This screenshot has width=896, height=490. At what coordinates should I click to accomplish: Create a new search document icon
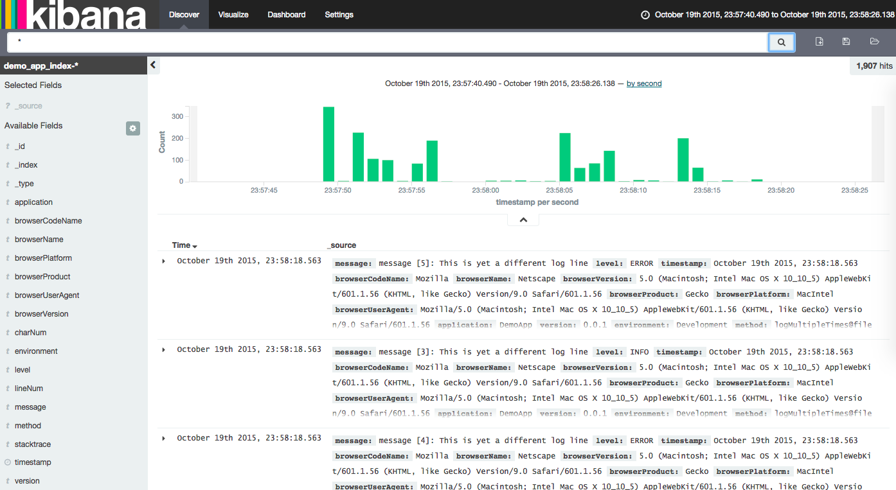click(819, 42)
